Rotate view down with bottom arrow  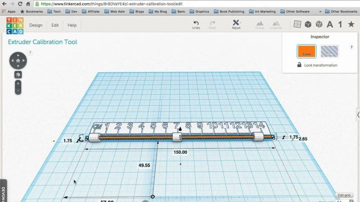click(x=18, y=66)
